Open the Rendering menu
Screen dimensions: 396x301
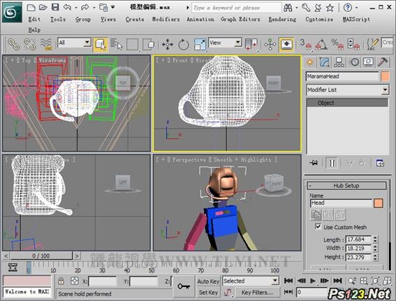[282, 19]
